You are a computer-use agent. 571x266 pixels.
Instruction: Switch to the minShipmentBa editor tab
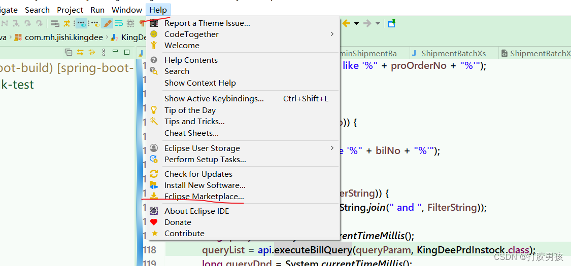(x=368, y=53)
